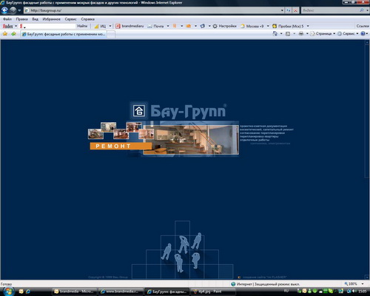Viewport: 370px width, 296px height.
Task: Click the Feeds icon in command bar
Action: click(x=288, y=34)
